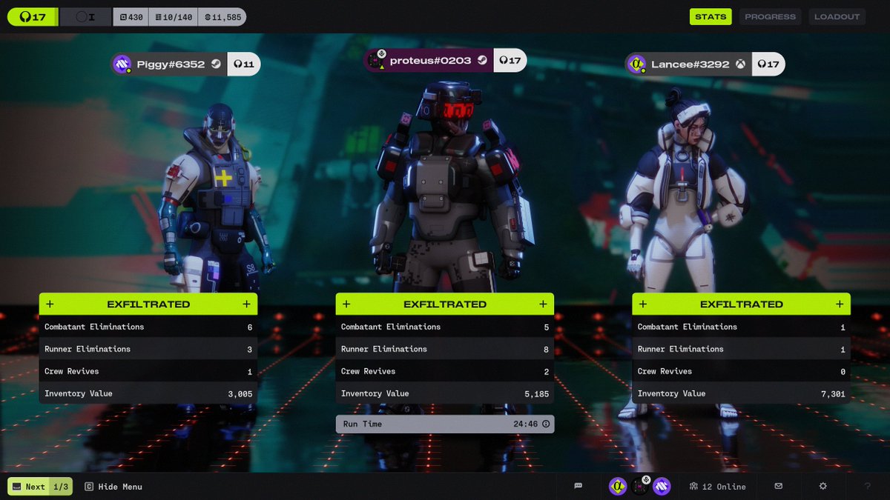This screenshot has width=890, height=500.
Task: Switch to the STATS tab
Action: [711, 16]
